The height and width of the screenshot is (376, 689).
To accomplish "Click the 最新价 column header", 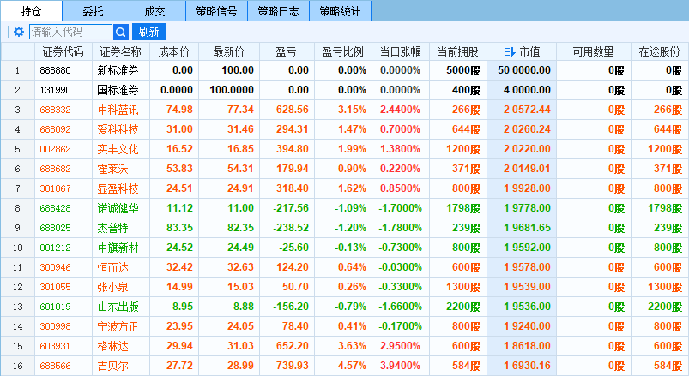I will [229, 51].
